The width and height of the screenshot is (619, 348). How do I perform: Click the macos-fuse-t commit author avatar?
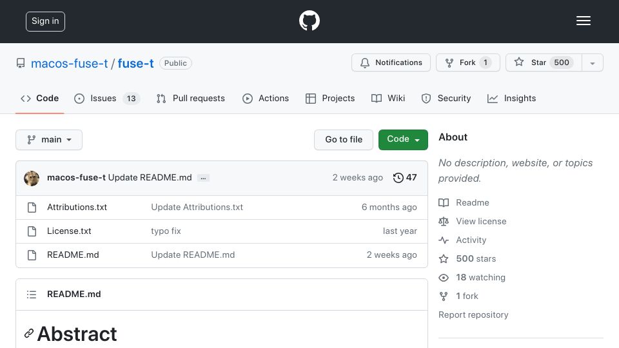tap(32, 179)
